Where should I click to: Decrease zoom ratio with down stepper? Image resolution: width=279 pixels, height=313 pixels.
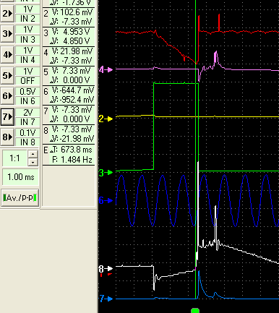[x=33, y=162]
